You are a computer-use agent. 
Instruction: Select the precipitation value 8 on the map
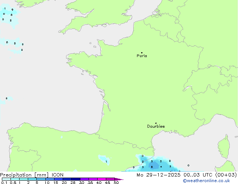(152, 167)
